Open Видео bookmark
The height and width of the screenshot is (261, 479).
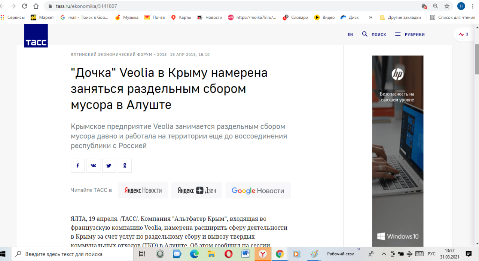click(x=324, y=17)
